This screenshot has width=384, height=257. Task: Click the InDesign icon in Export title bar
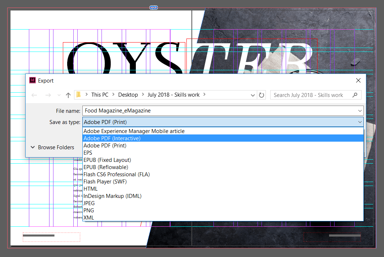click(x=32, y=80)
